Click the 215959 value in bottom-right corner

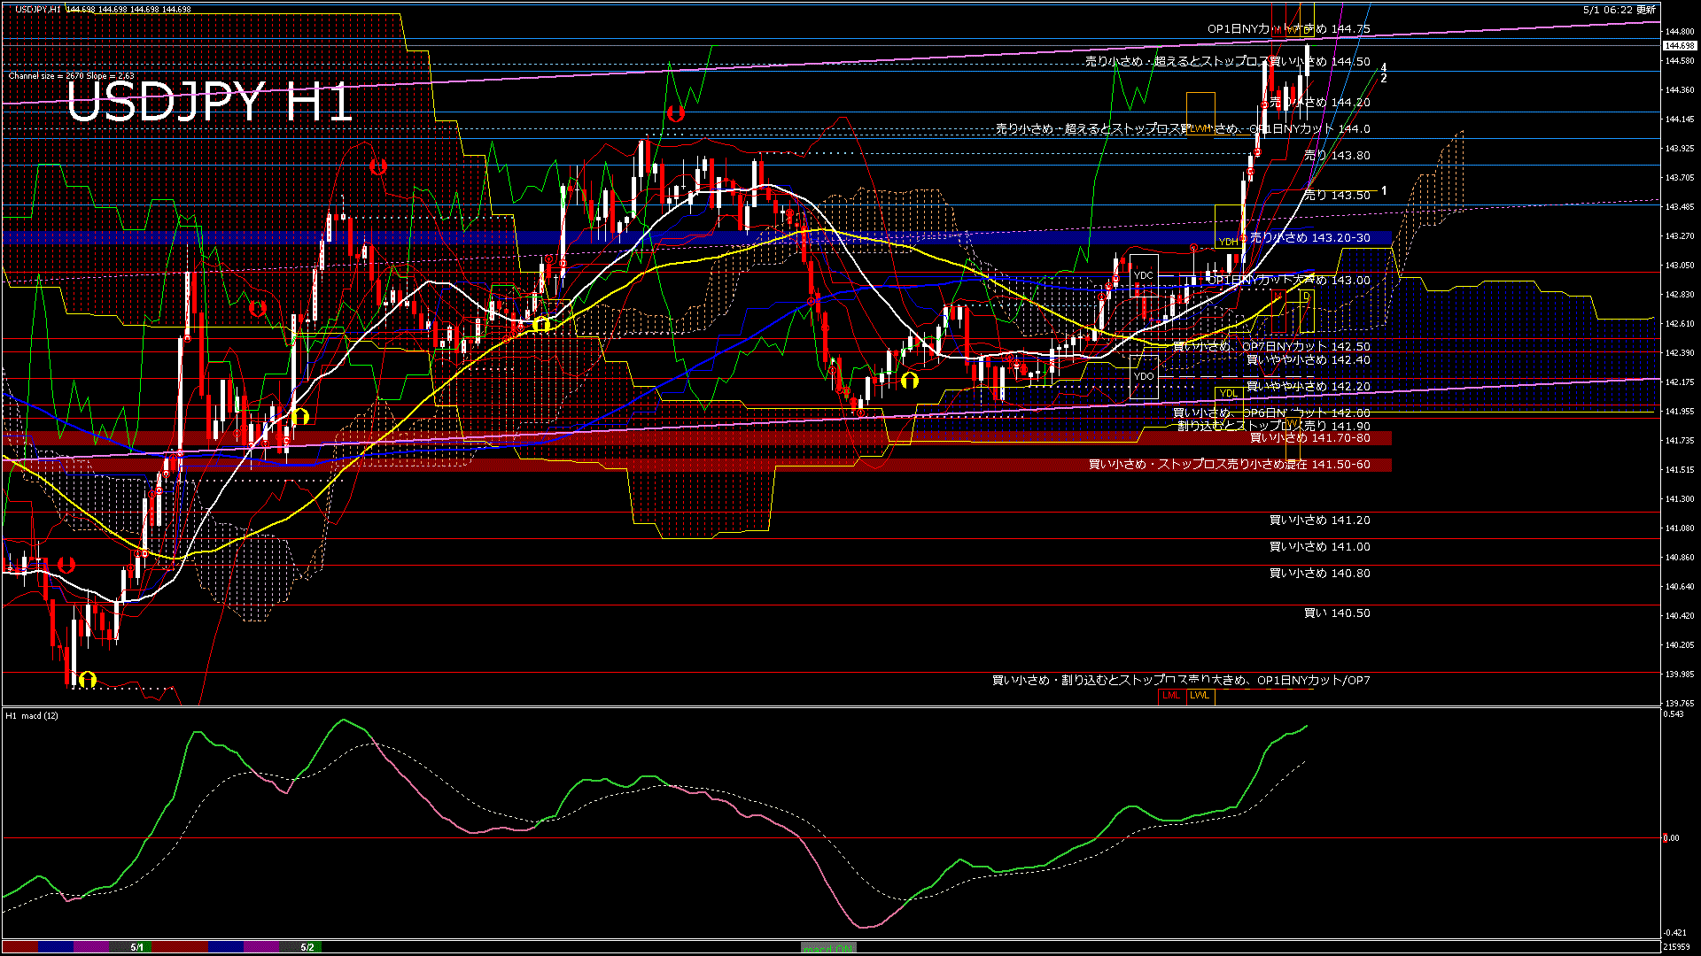pyautogui.click(x=1677, y=946)
